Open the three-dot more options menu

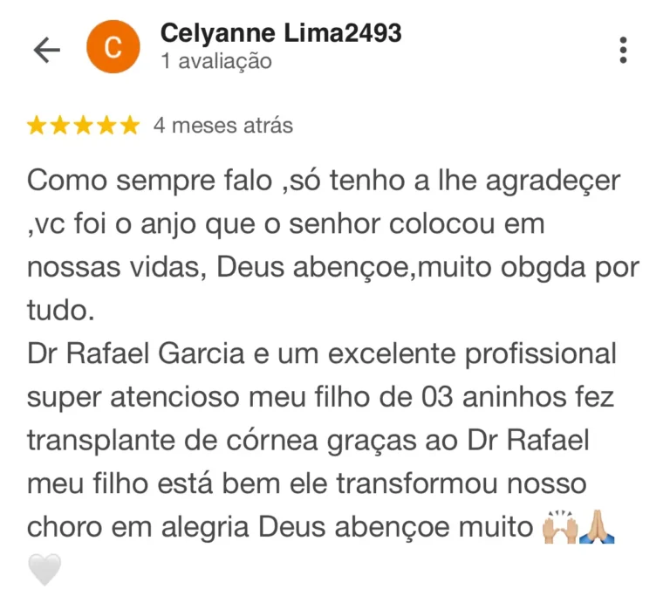click(623, 50)
